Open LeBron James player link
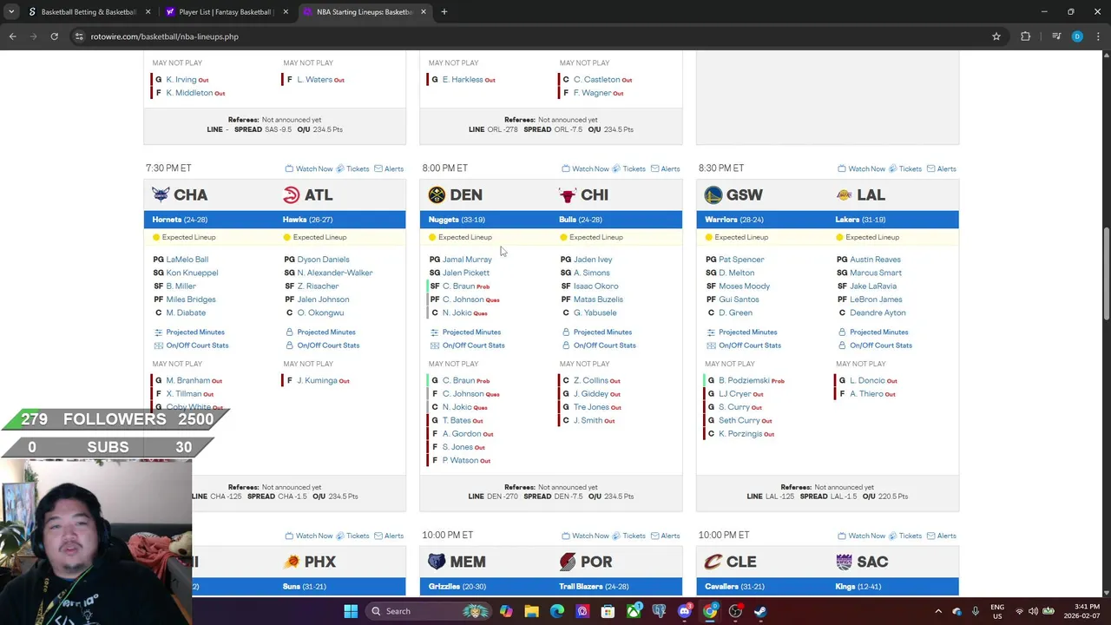Screen dimensions: 1111x625 pos(876,299)
